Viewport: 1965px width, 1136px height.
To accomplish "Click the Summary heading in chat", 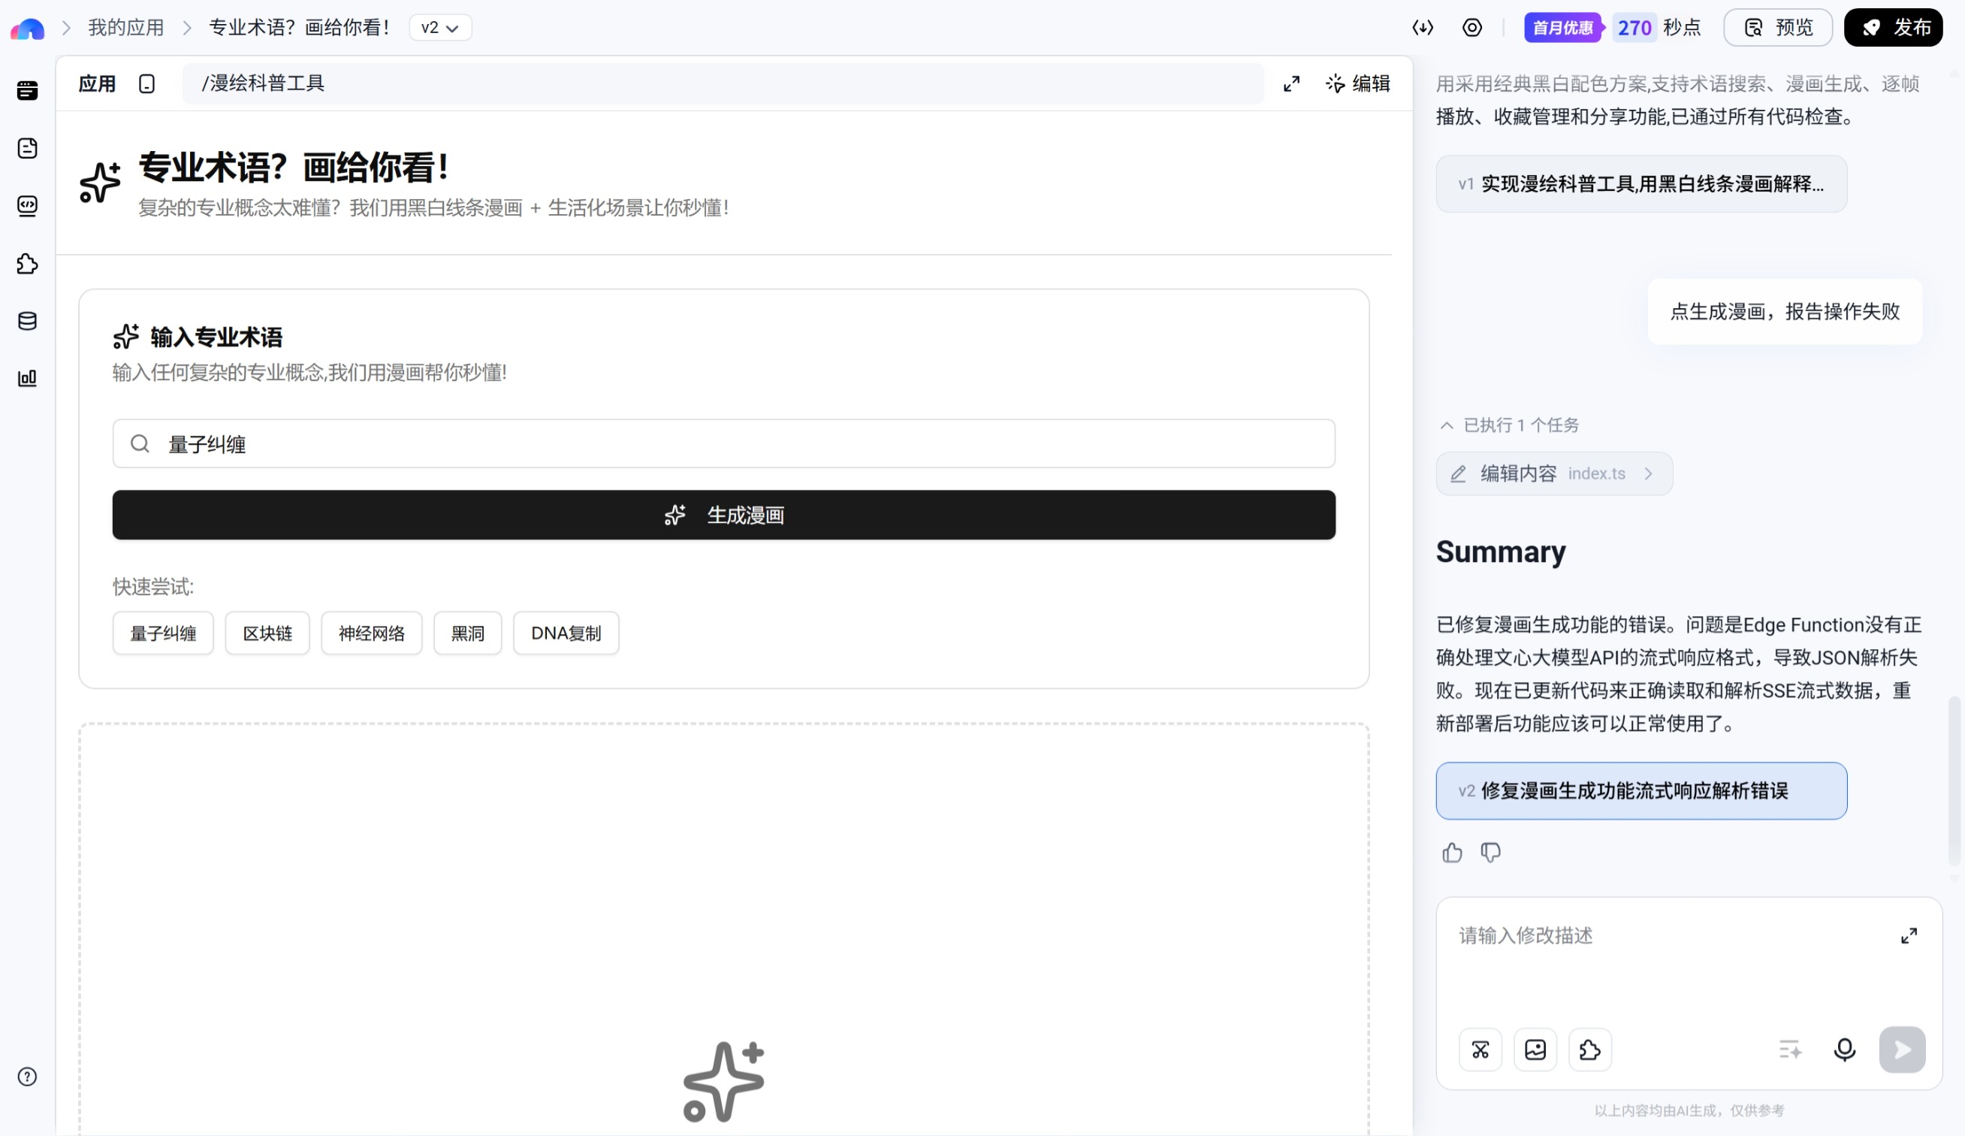I will [x=1500, y=552].
